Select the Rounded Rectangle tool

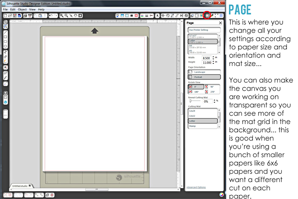[x=6, y=41]
